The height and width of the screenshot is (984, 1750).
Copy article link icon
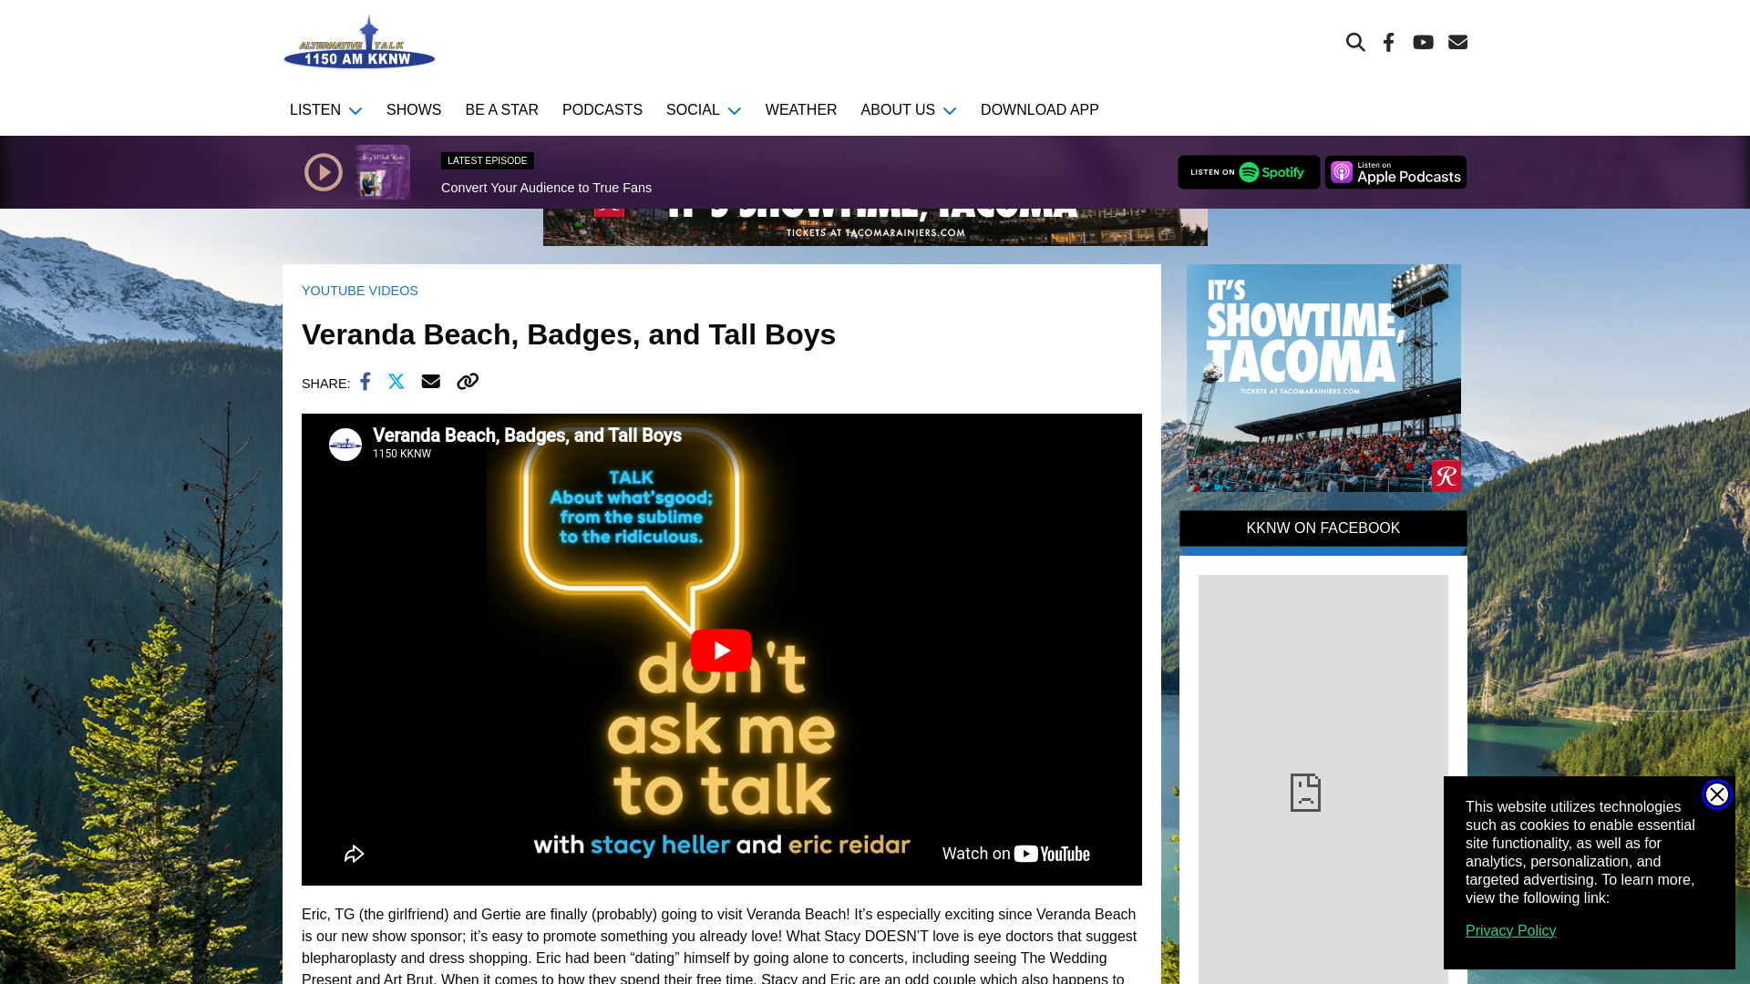point(468,382)
